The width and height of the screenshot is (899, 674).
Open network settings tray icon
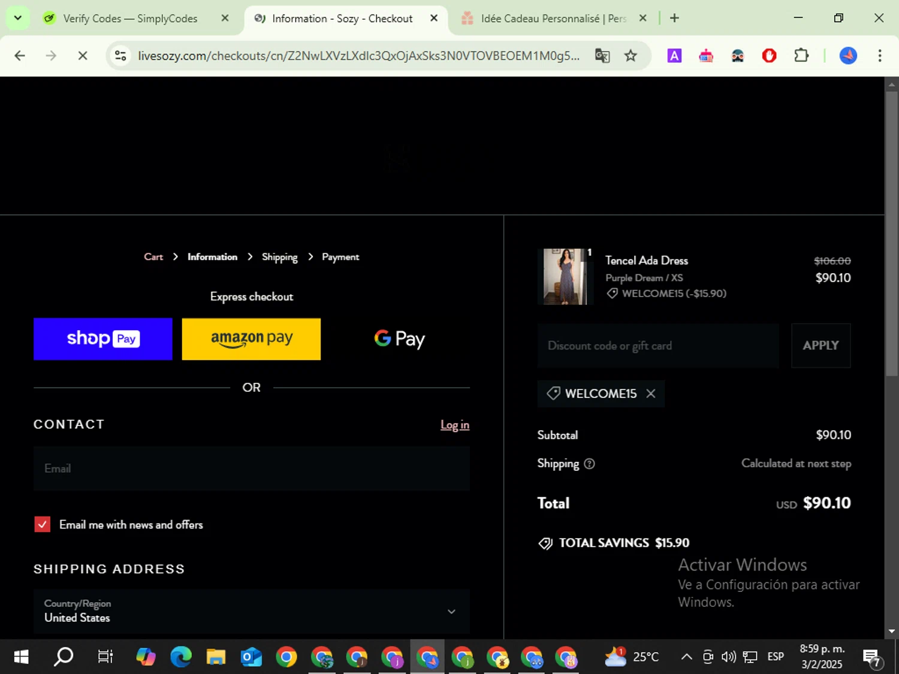pos(750,657)
